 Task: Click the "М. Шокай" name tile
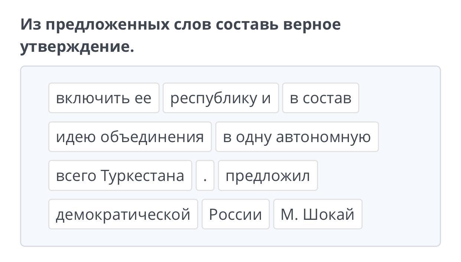click(317, 214)
